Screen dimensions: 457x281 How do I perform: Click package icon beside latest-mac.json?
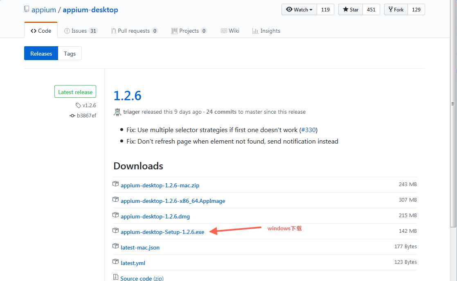pos(116,246)
